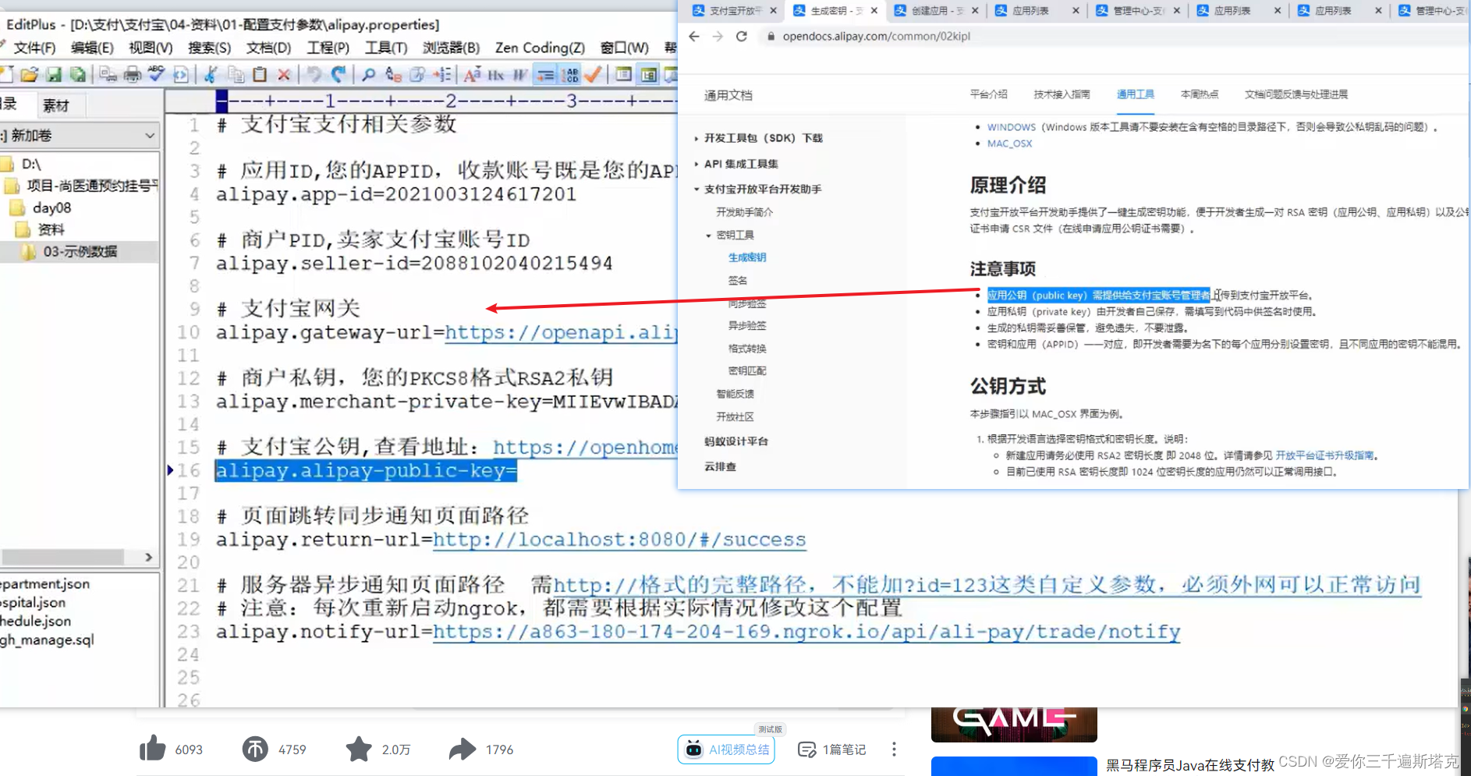Click the thumbs-up like icon with 6093
Screen dimensions: 1471x776
coord(152,749)
